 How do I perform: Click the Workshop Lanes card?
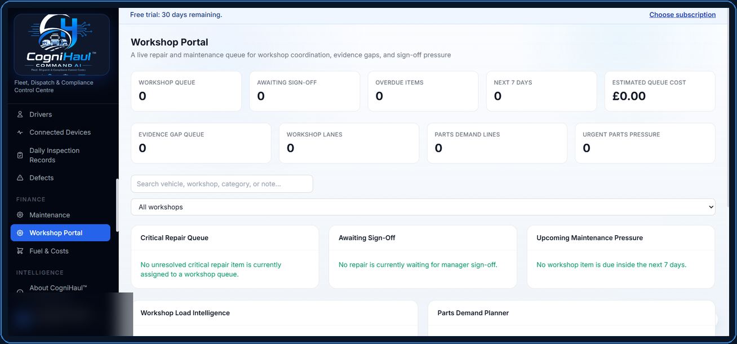tap(349, 143)
